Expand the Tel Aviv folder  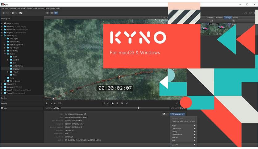(8, 72)
